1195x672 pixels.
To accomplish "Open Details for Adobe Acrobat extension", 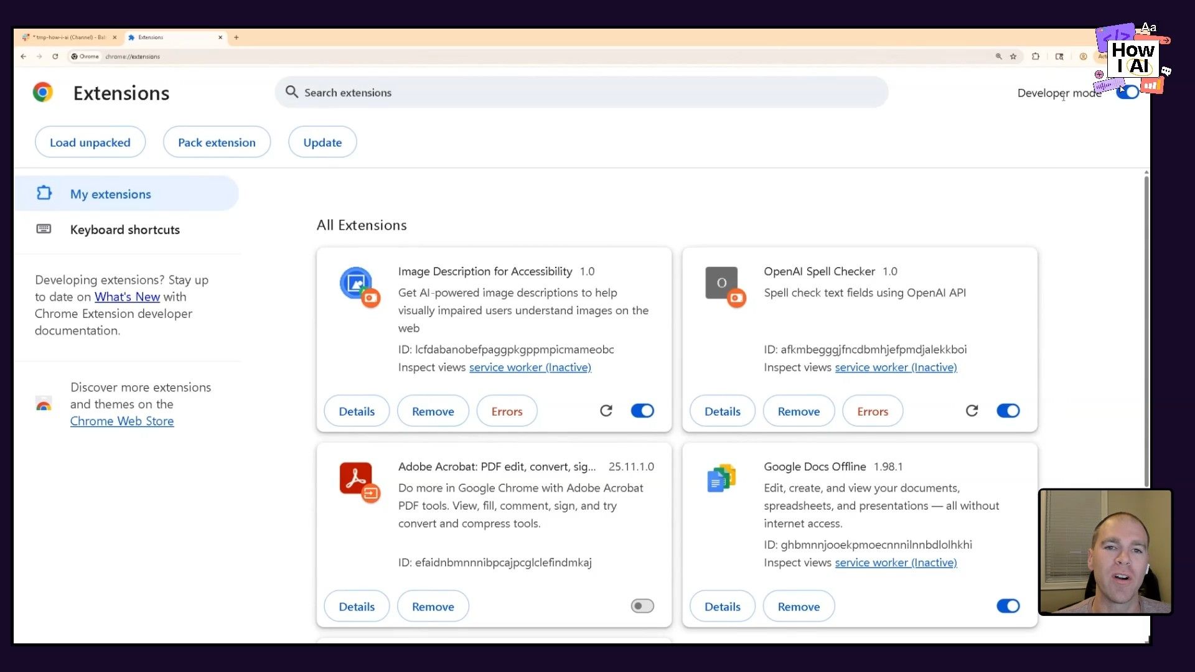I will tap(357, 606).
